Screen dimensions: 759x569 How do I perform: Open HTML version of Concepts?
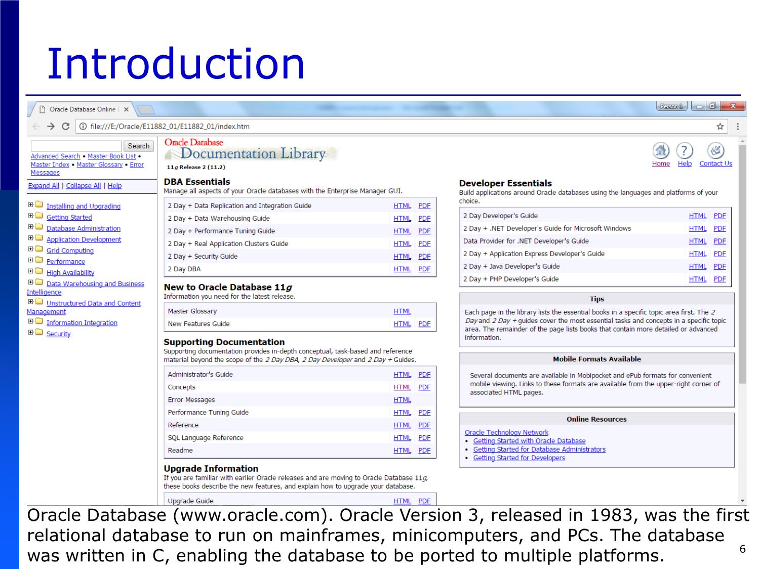pyautogui.click(x=403, y=387)
